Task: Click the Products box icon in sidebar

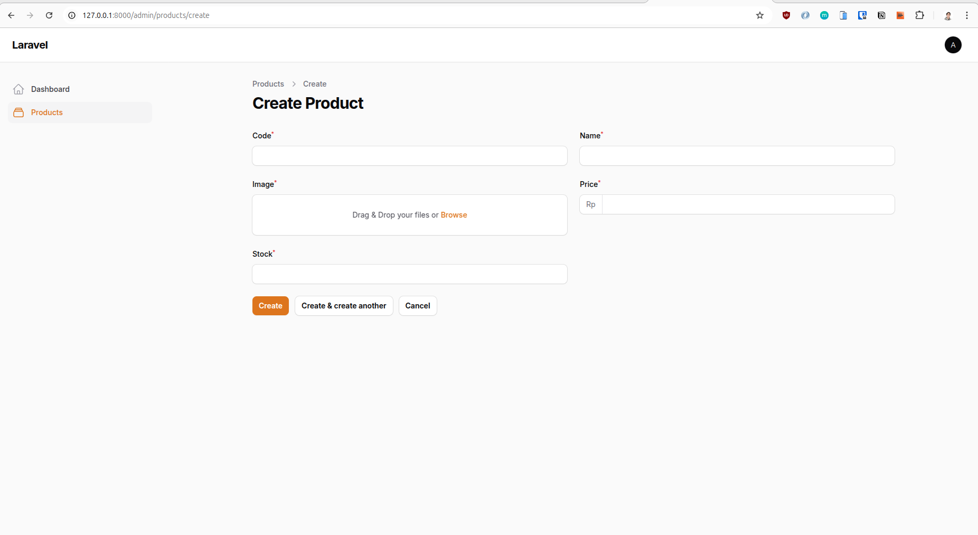Action: [x=18, y=112]
